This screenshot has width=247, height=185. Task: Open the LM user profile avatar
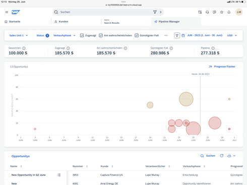pos(239,12)
